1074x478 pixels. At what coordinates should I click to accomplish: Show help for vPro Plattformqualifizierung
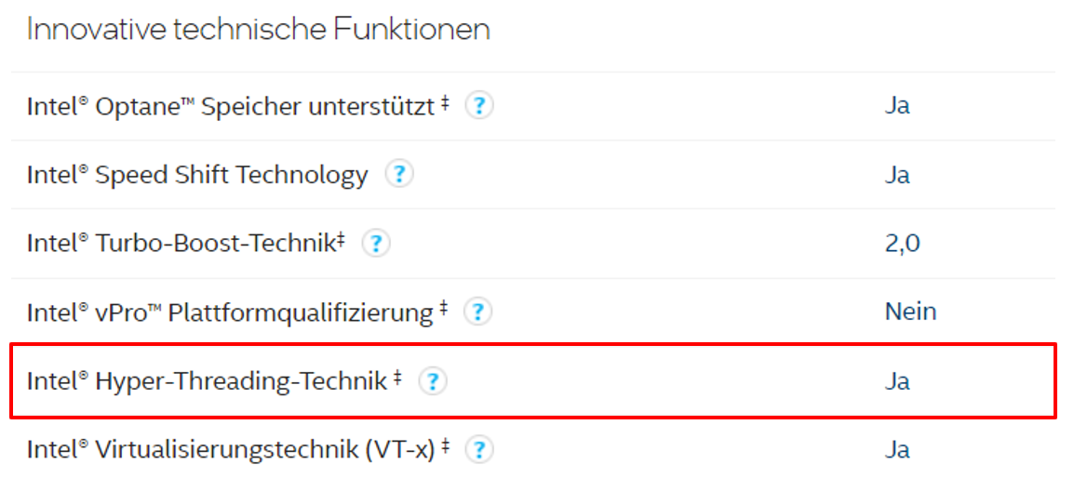click(477, 312)
